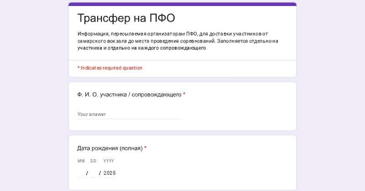Click the underline beneath "Your answer"
The width and height of the screenshot is (365, 191).
(x=130, y=119)
